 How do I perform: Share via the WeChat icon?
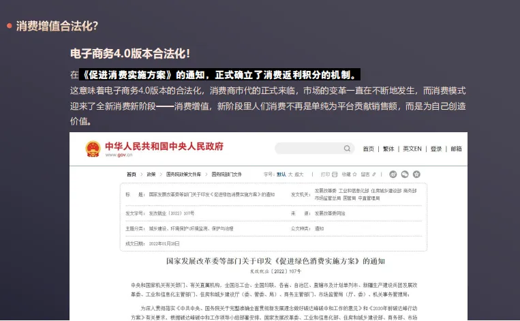(x=405, y=174)
